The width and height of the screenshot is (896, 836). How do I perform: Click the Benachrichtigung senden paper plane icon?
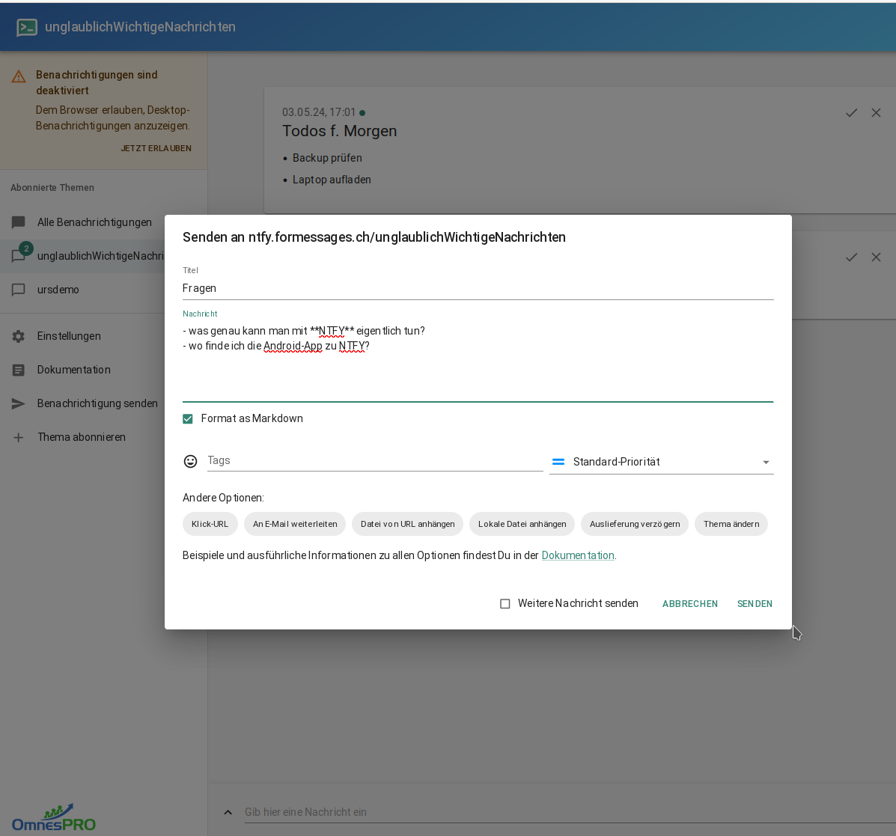point(19,404)
